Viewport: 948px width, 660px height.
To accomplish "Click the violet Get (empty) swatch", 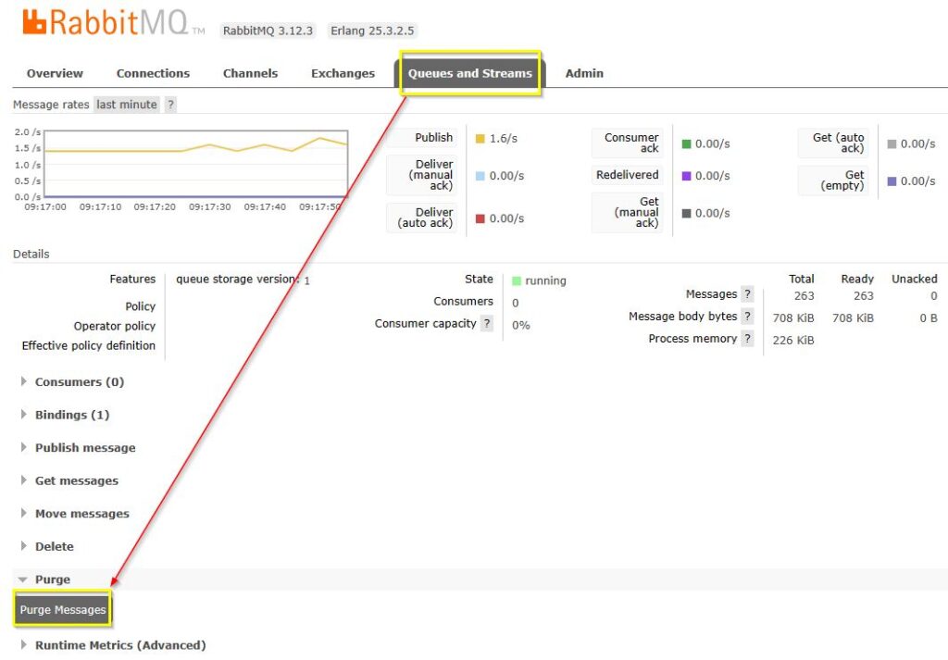I will click(892, 181).
